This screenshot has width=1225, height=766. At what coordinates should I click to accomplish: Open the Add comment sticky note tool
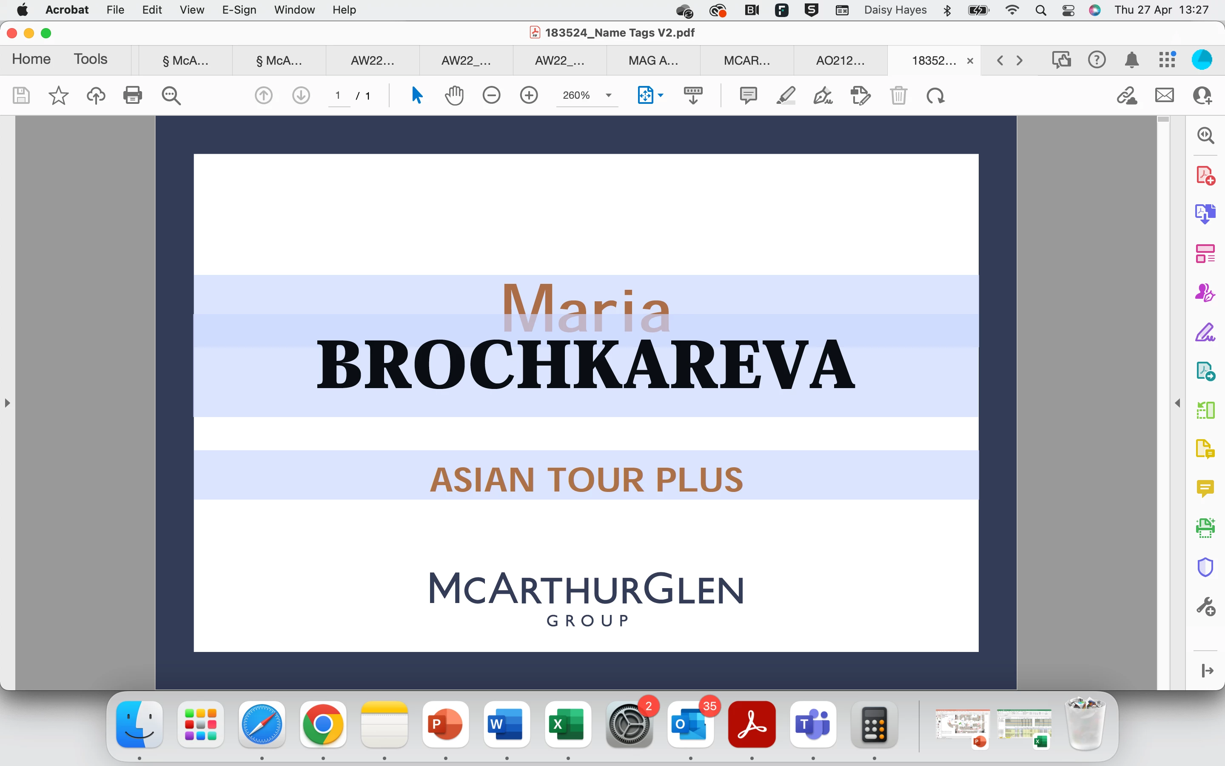click(x=748, y=95)
